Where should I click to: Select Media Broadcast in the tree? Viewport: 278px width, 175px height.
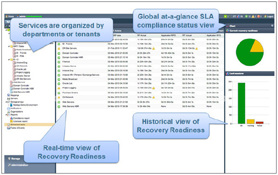pos(22,50)
